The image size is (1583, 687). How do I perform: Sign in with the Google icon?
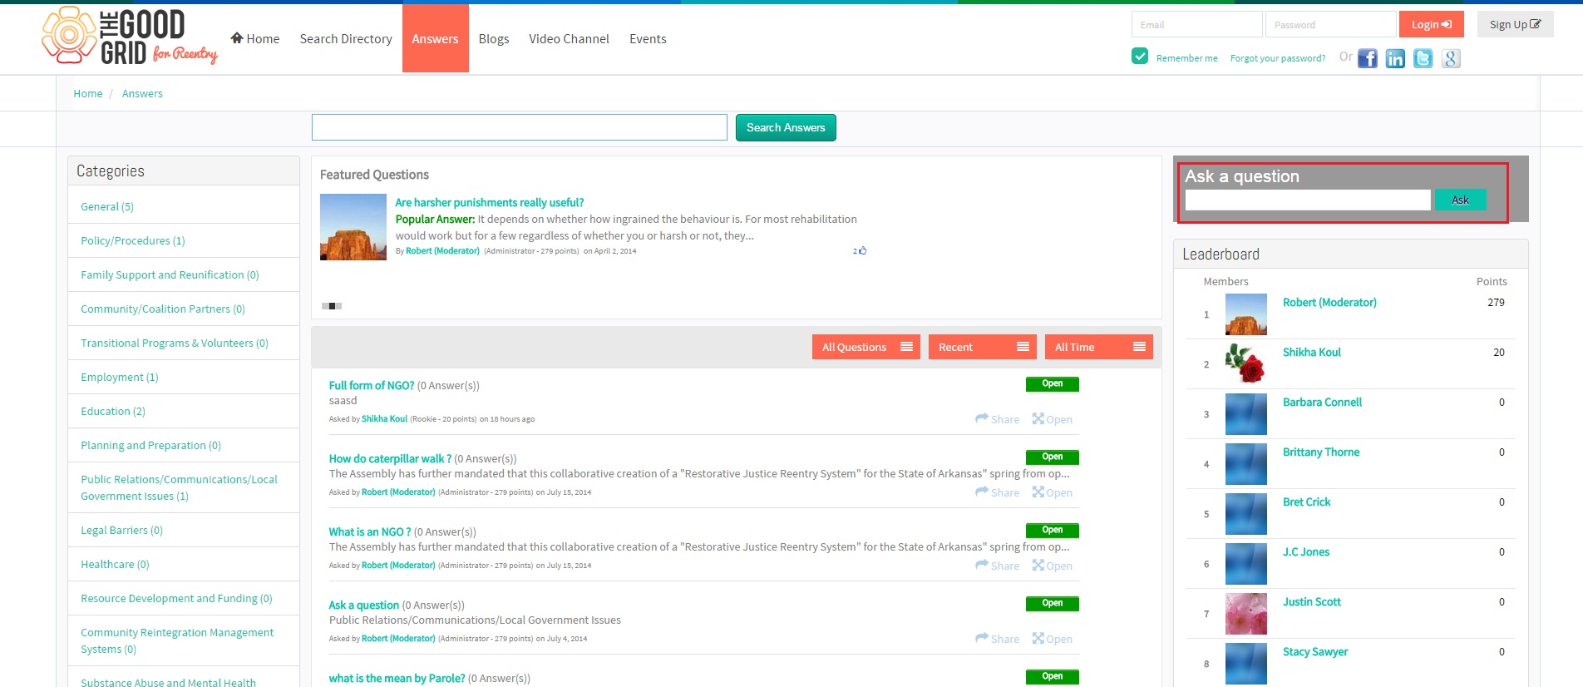click(1451, 58)
